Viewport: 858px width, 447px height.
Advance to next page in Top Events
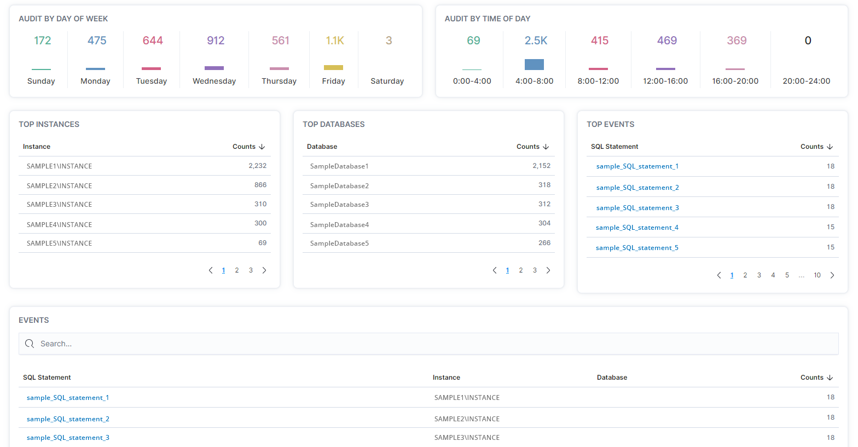[x=832, y=275]
